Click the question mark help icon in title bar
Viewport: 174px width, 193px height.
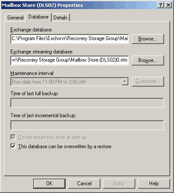click(x=161, y=5)
